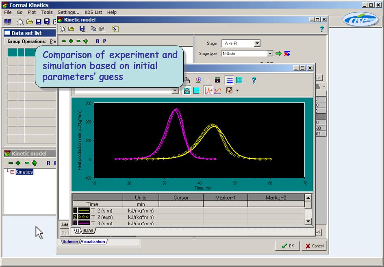Toggle the grid icon in plot toolbar
Viewport: 384px width, 267px height.
pos(239,80)
